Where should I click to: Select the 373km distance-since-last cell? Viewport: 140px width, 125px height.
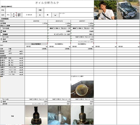click(59, 26)
